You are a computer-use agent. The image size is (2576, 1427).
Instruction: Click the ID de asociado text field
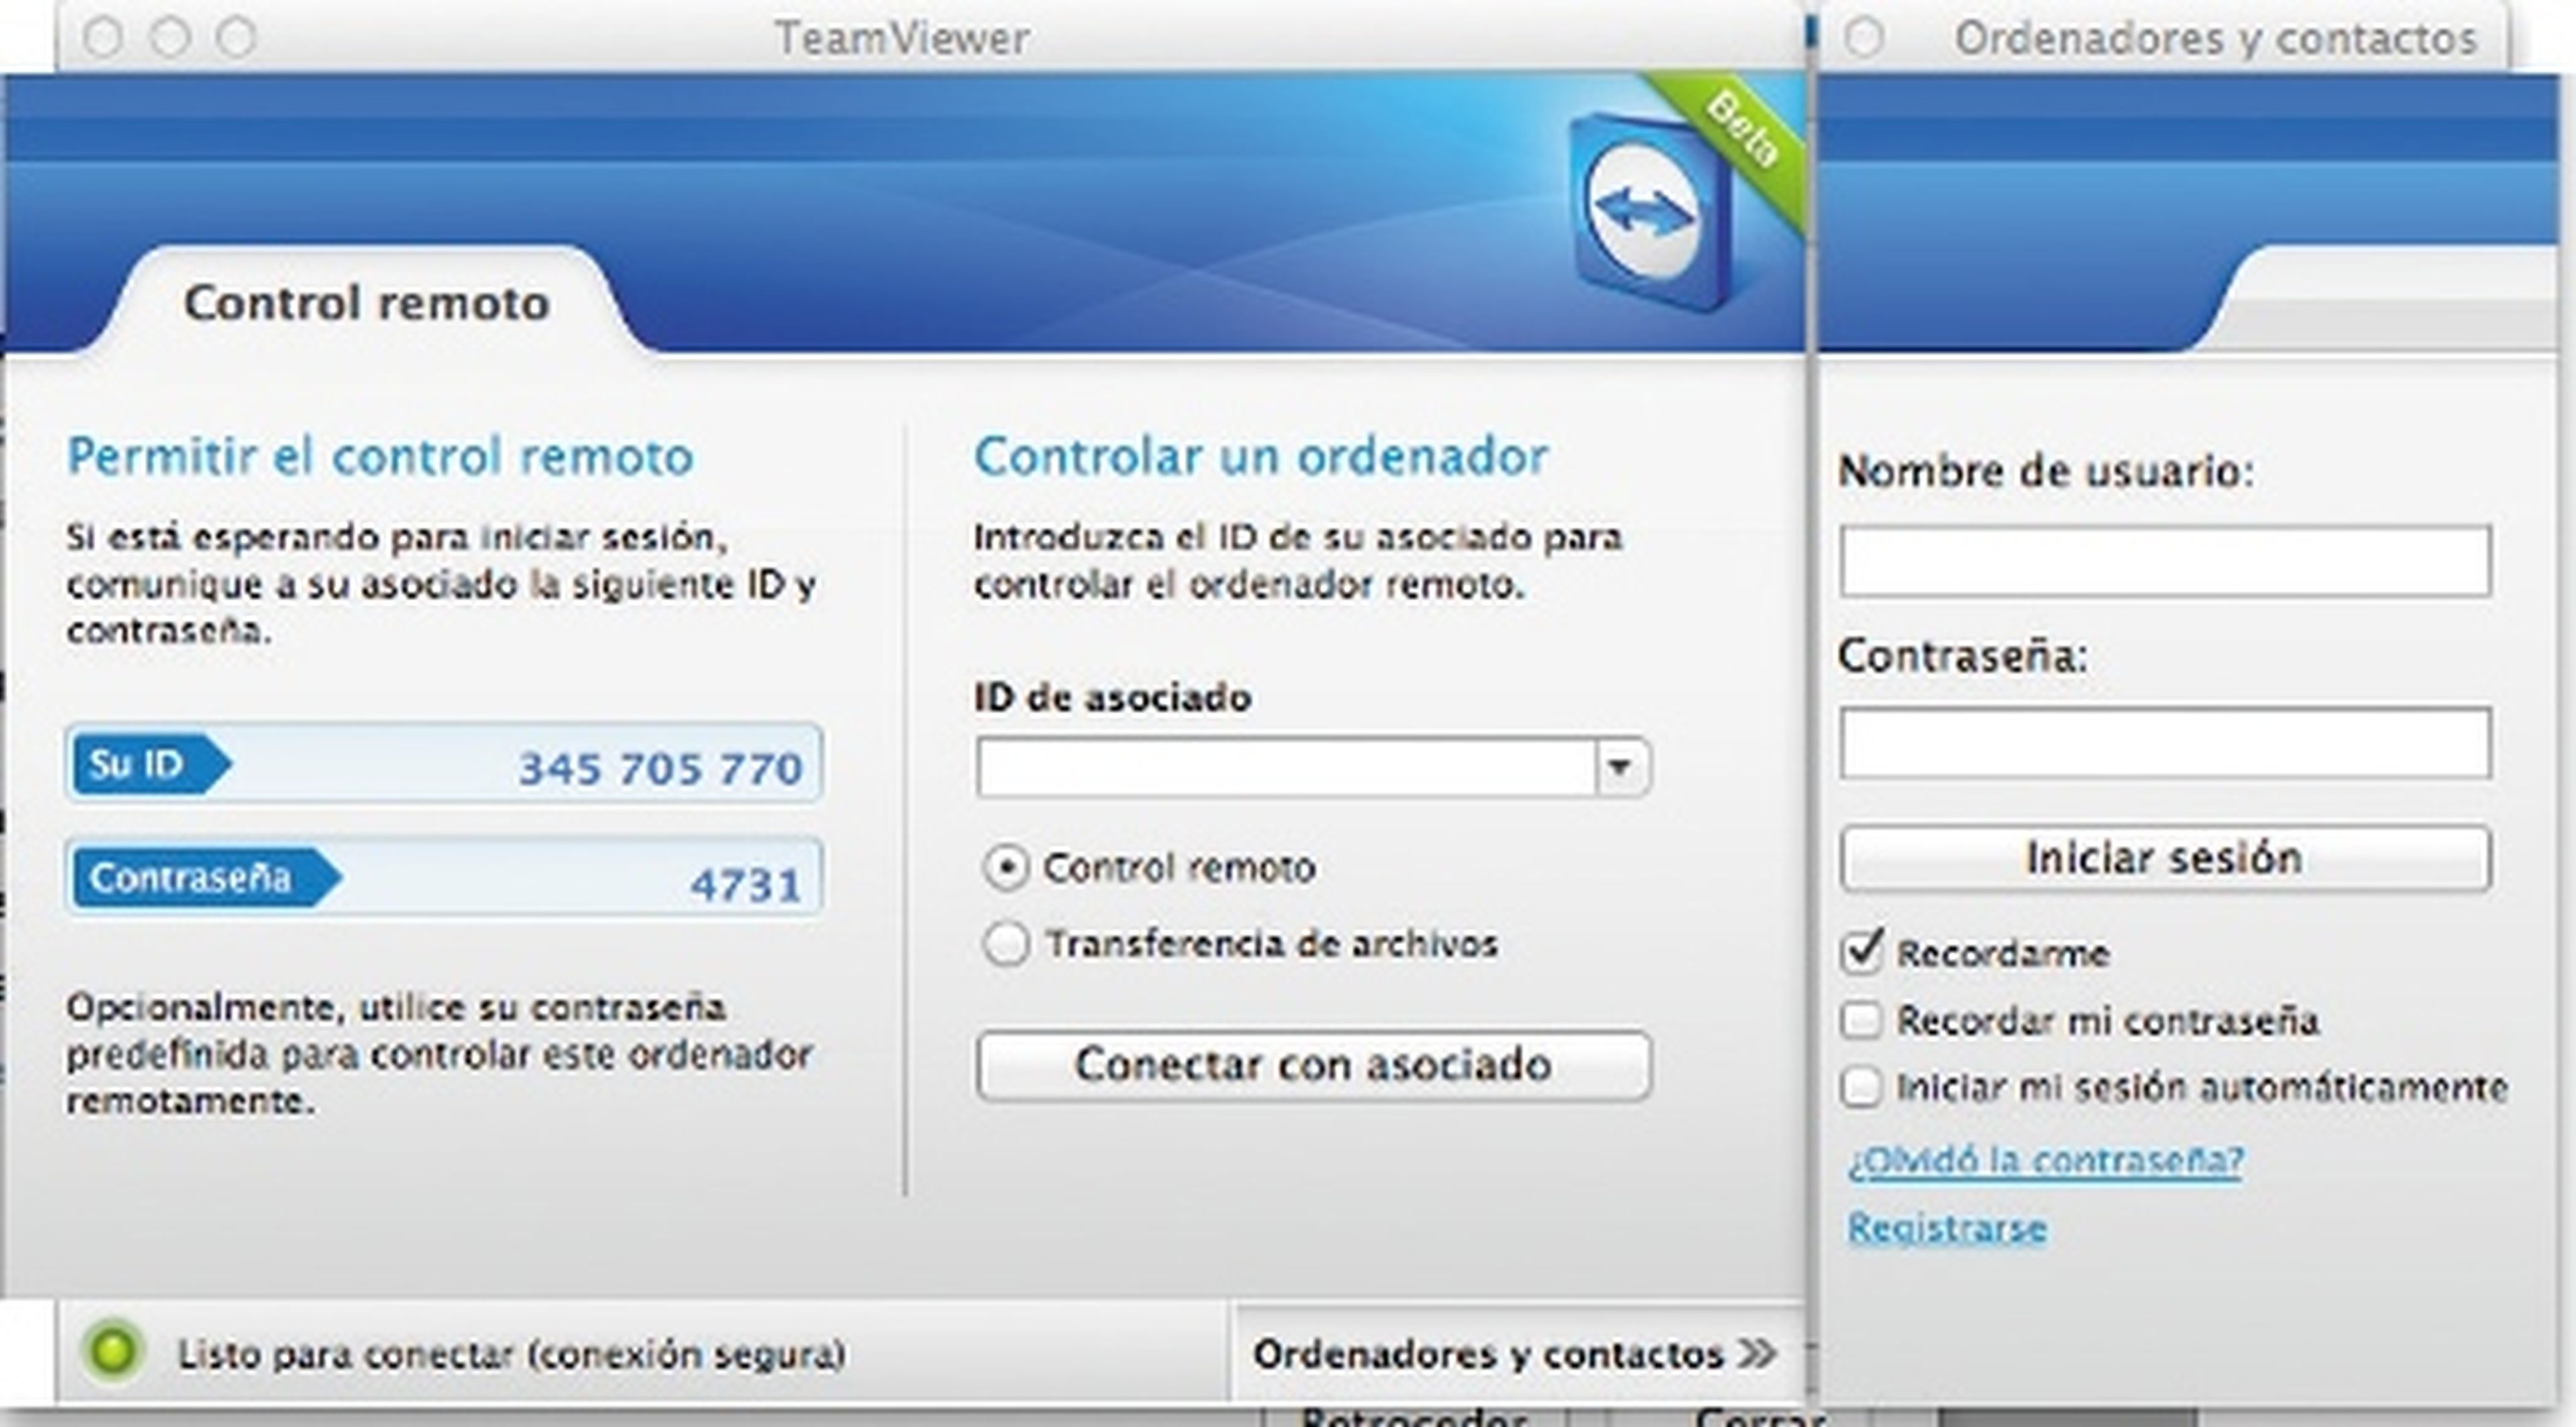(1285, 767)
